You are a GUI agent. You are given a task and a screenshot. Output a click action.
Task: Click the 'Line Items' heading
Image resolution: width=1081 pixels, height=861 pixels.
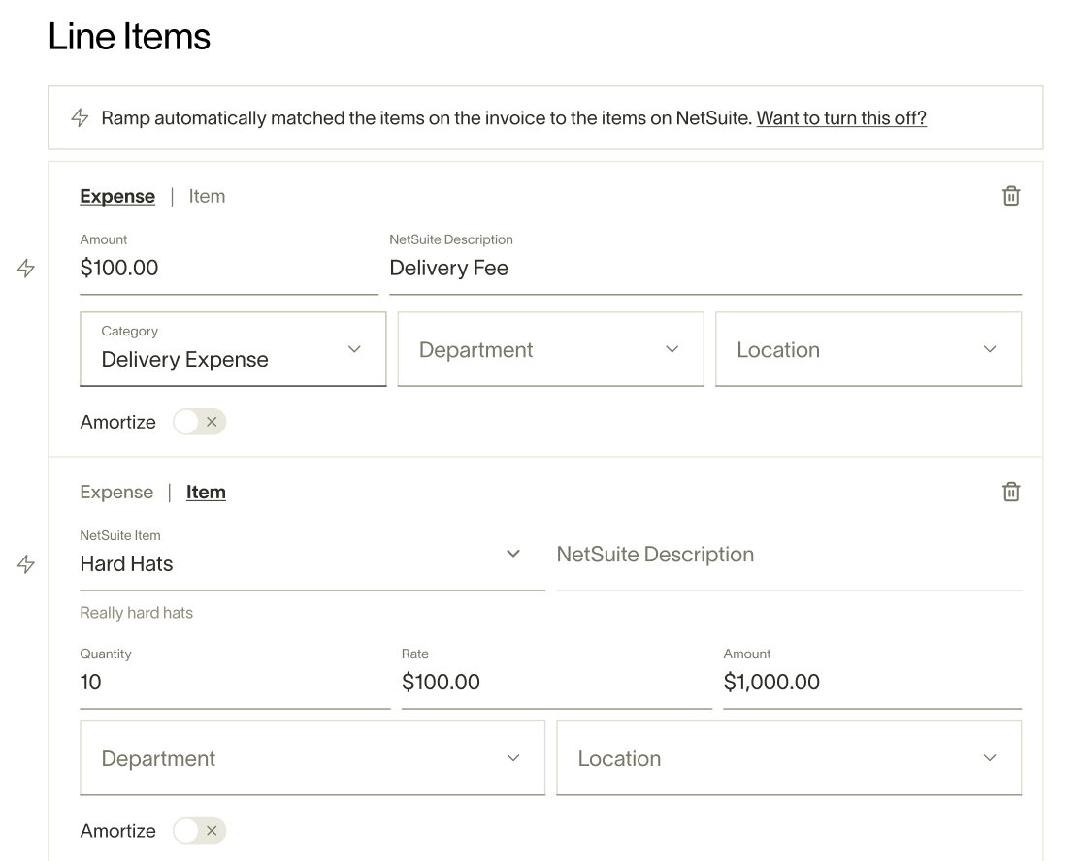[129, 37]
